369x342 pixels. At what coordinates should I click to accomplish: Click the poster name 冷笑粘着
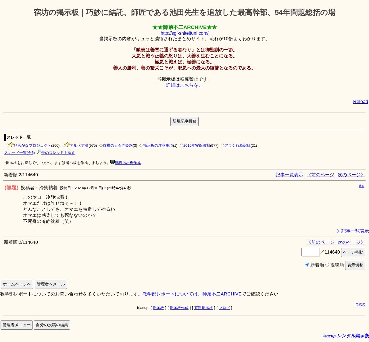pyautogui.click(x=48, y=188)
